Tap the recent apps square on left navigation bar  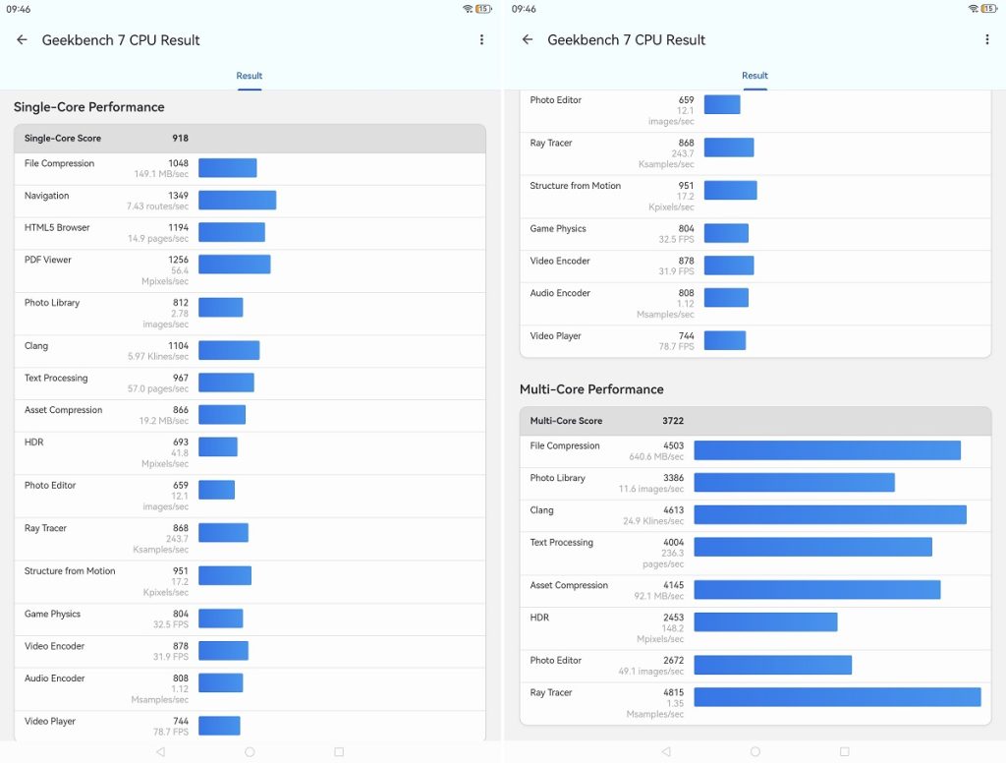(x=339, y=751)
